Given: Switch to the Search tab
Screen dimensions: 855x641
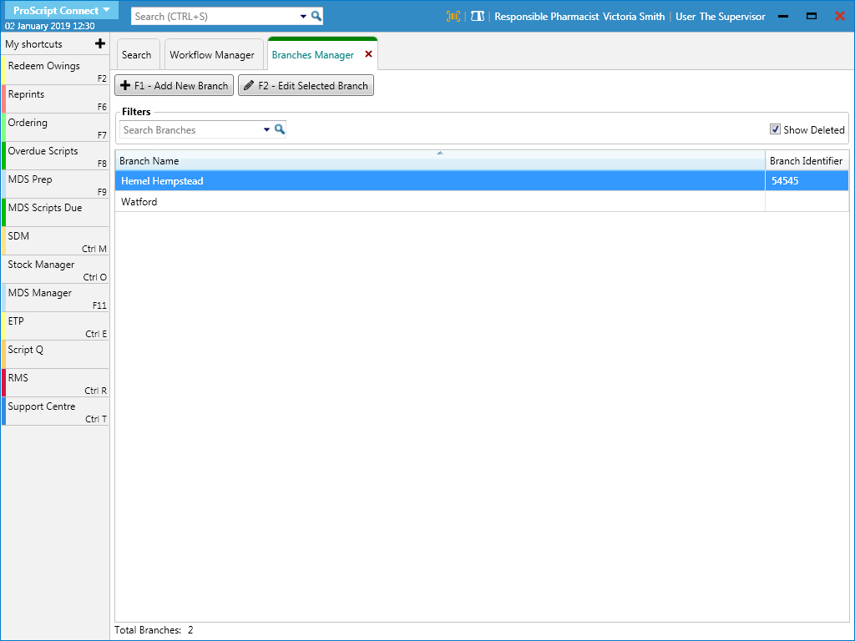Looking at the screenshot, I should 136,54.
